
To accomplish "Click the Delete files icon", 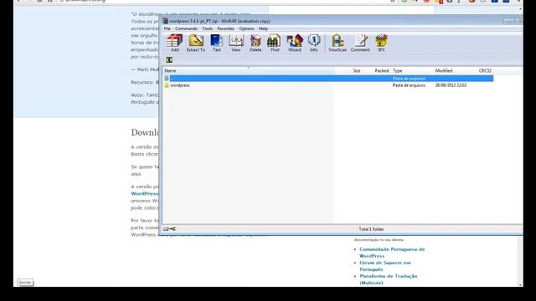I will 255,43.
